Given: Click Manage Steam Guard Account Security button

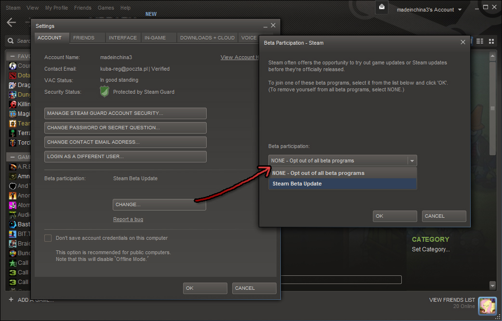Looking at the screenshot, I should [125, 113].
